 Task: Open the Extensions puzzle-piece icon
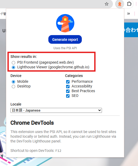129,4
